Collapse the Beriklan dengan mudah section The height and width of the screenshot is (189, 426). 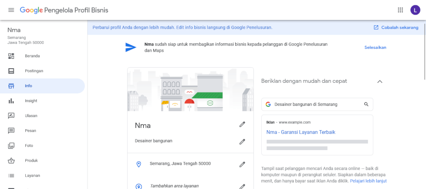[380, 81]
